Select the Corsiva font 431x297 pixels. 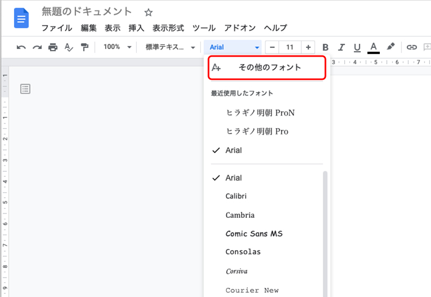pyautogui.click(x=265, y=272)
